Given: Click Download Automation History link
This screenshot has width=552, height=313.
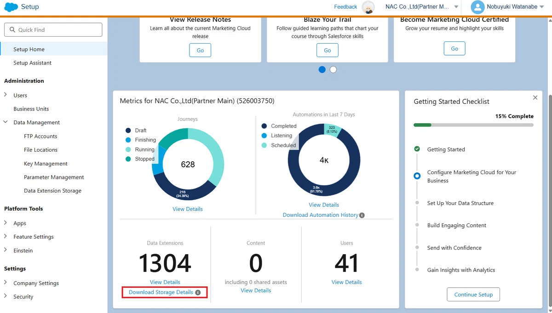Looking at the screenshot, I should pyautogui.click(x=321, y=215).
